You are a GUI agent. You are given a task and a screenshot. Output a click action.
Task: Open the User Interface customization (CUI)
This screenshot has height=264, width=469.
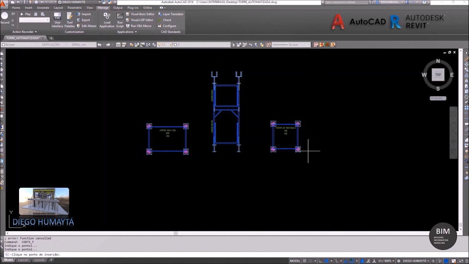58,20
